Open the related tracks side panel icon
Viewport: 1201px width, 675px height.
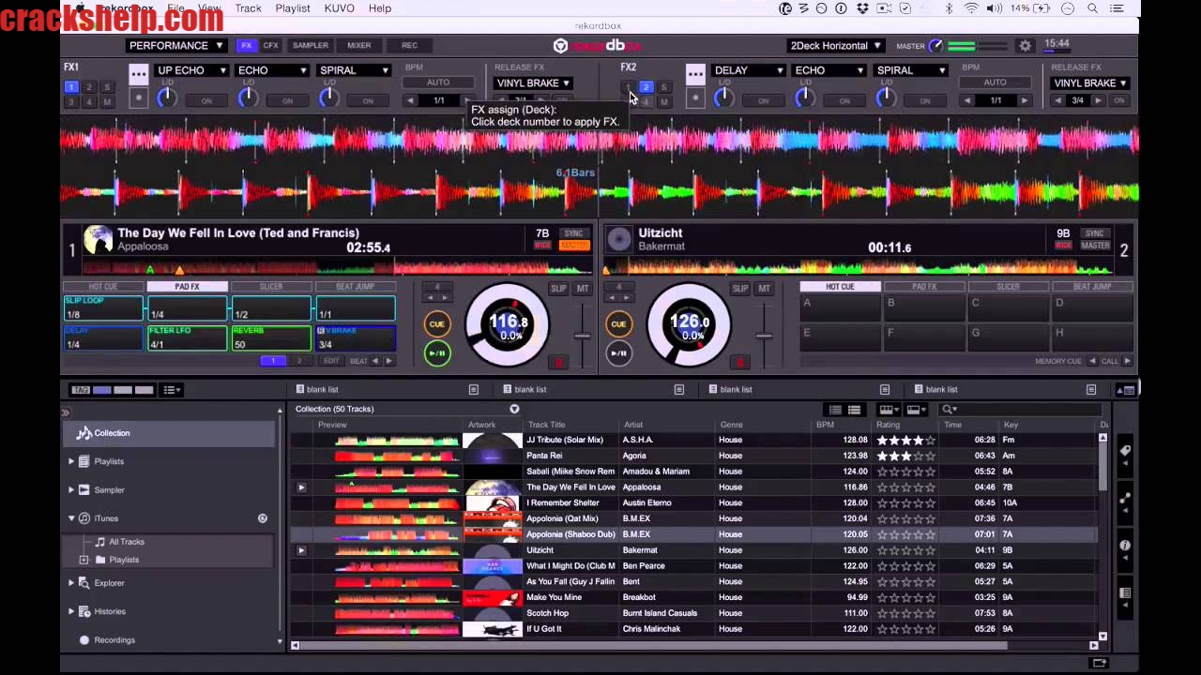(1125, 499)
